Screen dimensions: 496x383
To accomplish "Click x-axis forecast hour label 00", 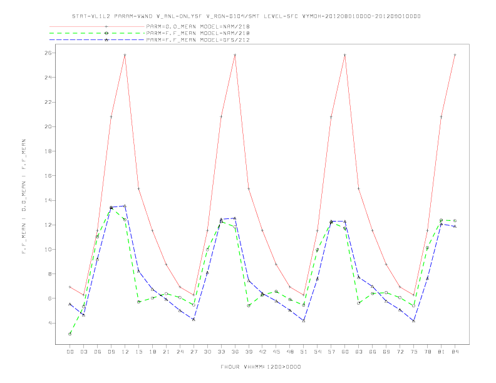I will pyautogui.click(x=70, y=352).
